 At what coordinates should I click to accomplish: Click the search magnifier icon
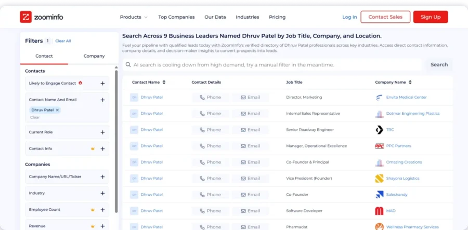pos(128,65)
